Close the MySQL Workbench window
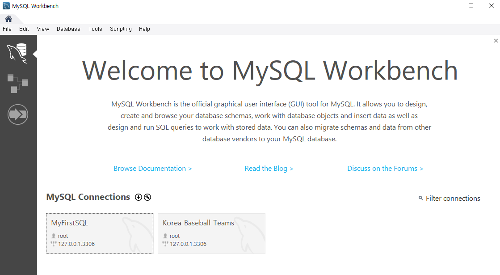Viewport: 500px width, 275px height. (x=492, y=6)
